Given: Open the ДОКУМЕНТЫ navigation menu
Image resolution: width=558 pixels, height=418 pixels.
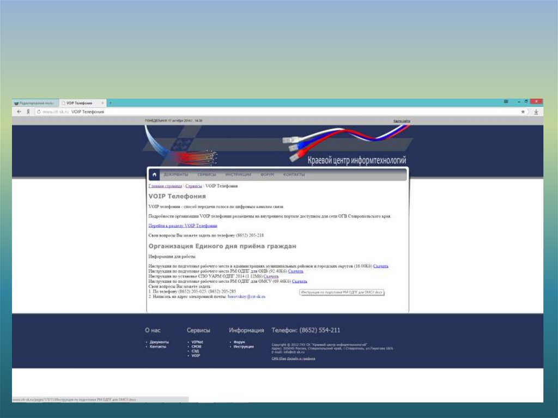Looking at the screenshot, I should 175,175.
